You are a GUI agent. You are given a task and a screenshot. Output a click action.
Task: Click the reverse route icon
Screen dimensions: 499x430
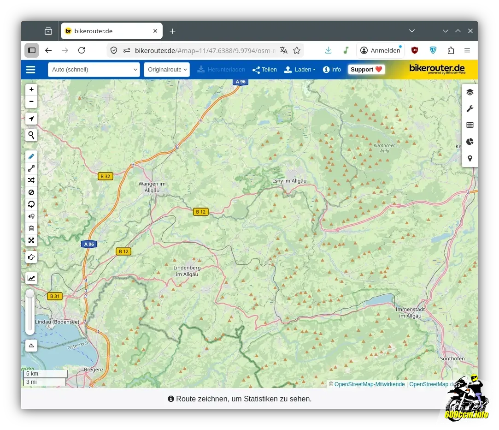(x=31, y=204)
